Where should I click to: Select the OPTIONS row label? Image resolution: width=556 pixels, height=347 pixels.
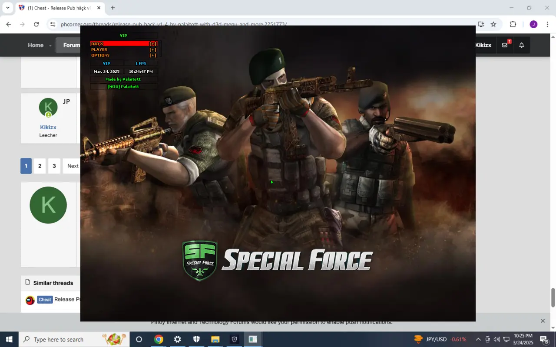coord(100,56)
